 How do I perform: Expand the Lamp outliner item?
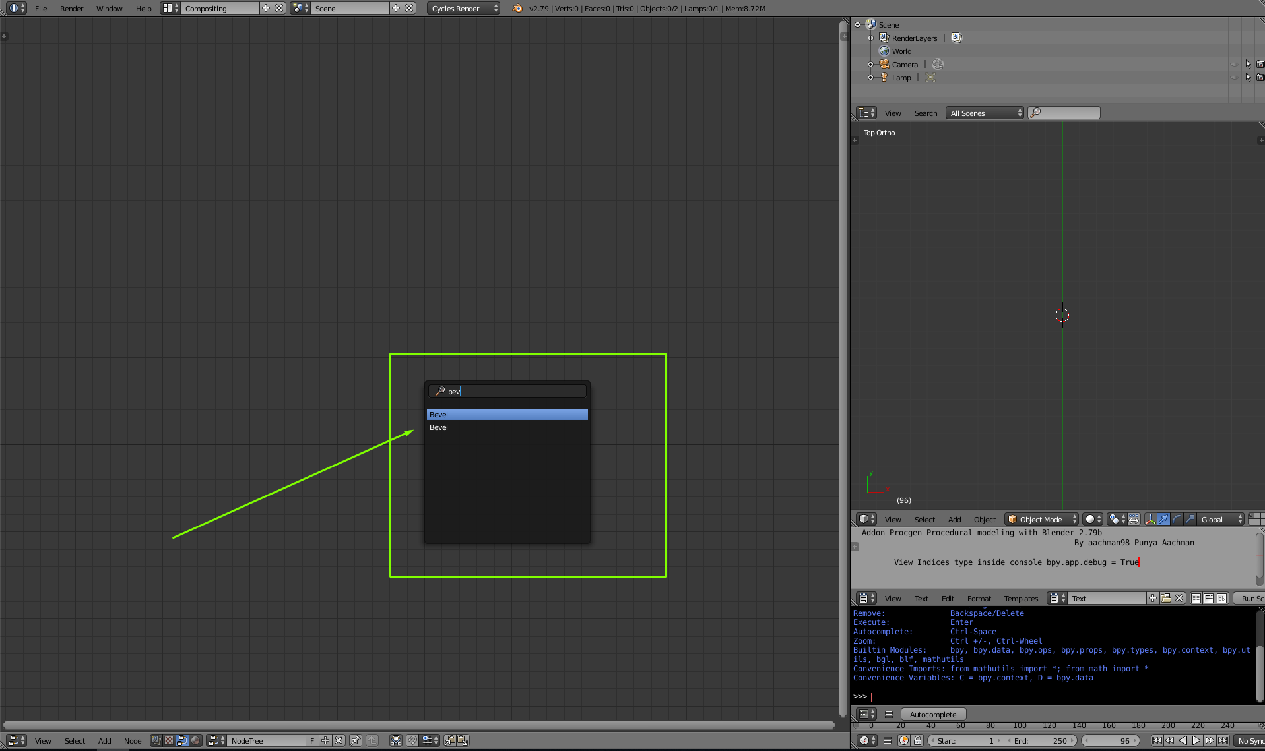point(870,78)
